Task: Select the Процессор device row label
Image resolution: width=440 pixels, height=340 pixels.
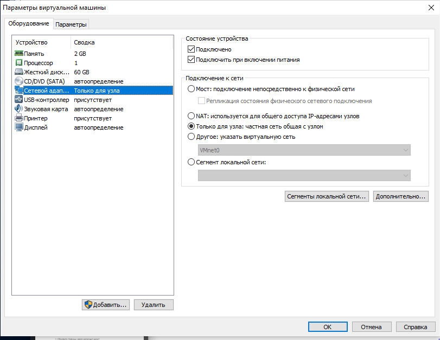Action: [39, 63]
